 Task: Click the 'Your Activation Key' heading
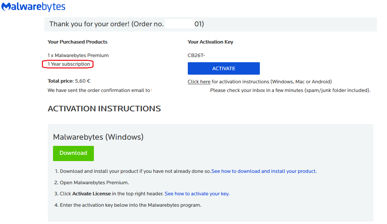(x=210, y=42)
